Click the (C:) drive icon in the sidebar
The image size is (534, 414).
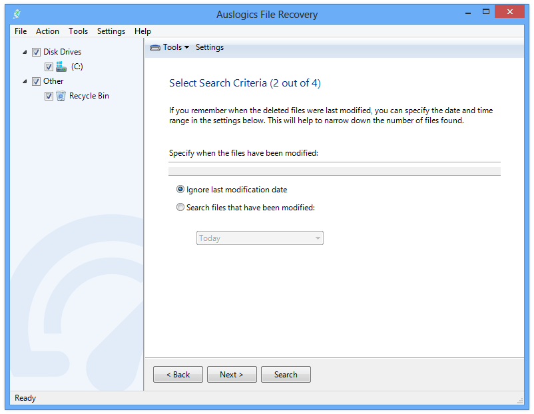[62, 67]
